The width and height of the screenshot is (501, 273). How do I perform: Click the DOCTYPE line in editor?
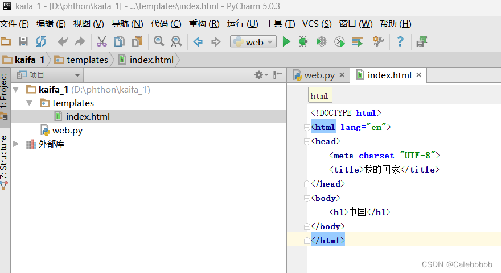point(346,113)
